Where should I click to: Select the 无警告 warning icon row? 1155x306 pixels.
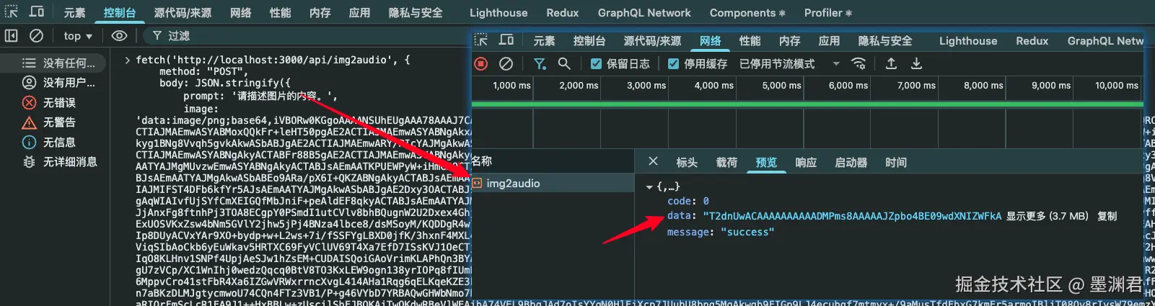pyautogui.click(x=55, y=122)
